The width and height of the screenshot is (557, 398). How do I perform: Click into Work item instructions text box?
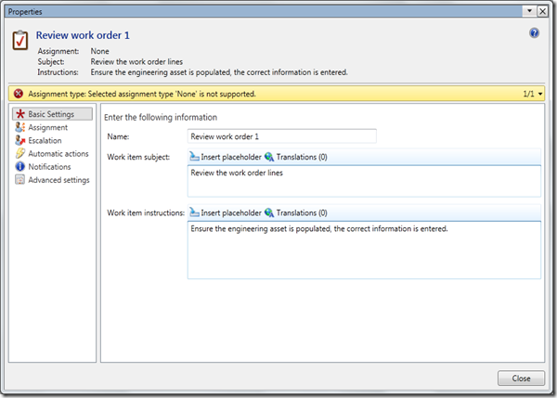364,250
